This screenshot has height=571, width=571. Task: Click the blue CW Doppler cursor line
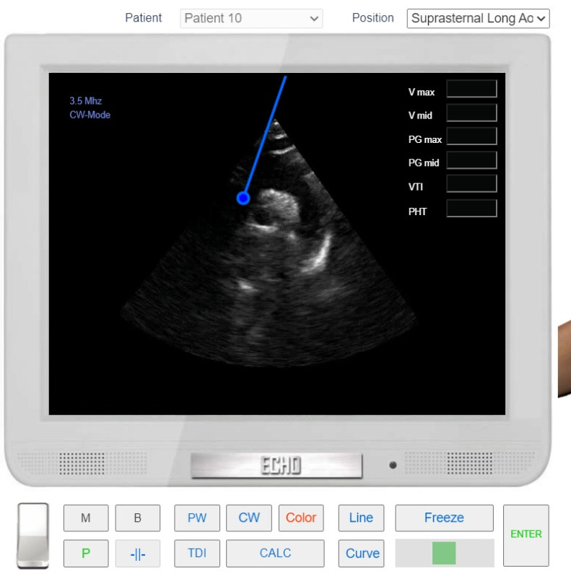point(265,135)
